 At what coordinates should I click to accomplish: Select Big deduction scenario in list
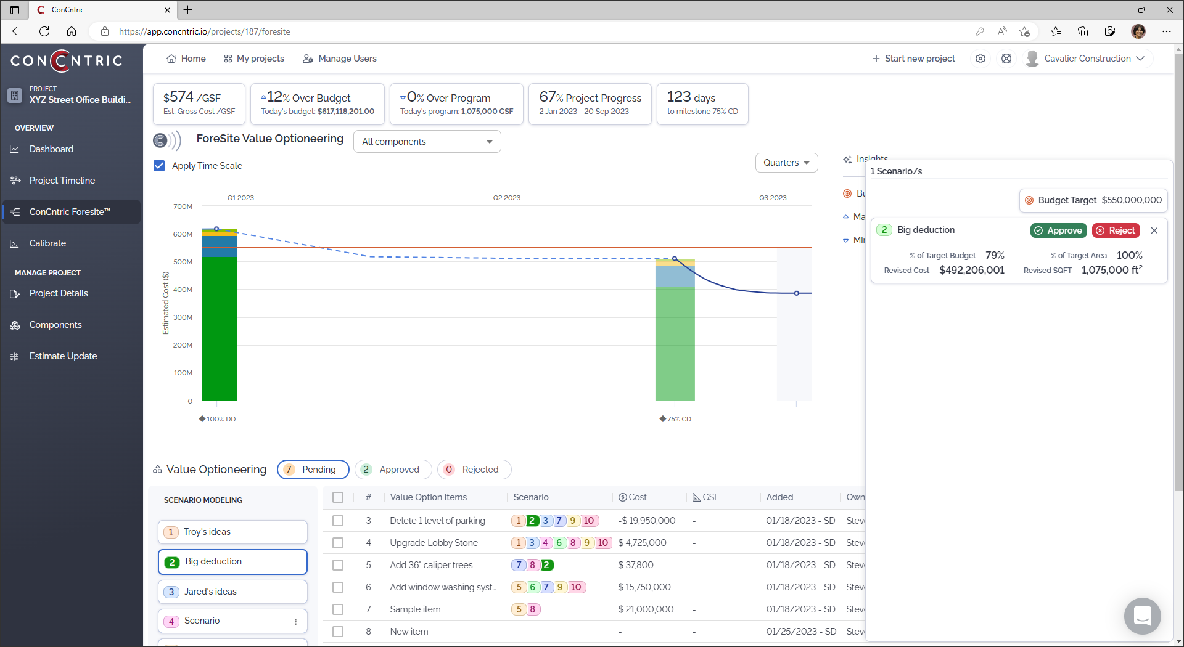(x=232, y=562)
